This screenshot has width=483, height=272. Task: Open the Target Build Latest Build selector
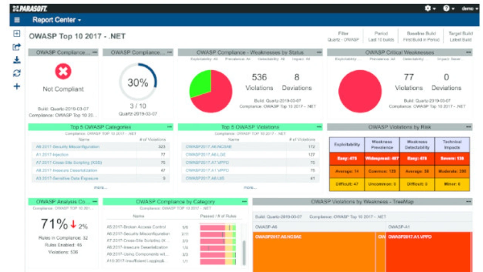[x=460, y=37]
